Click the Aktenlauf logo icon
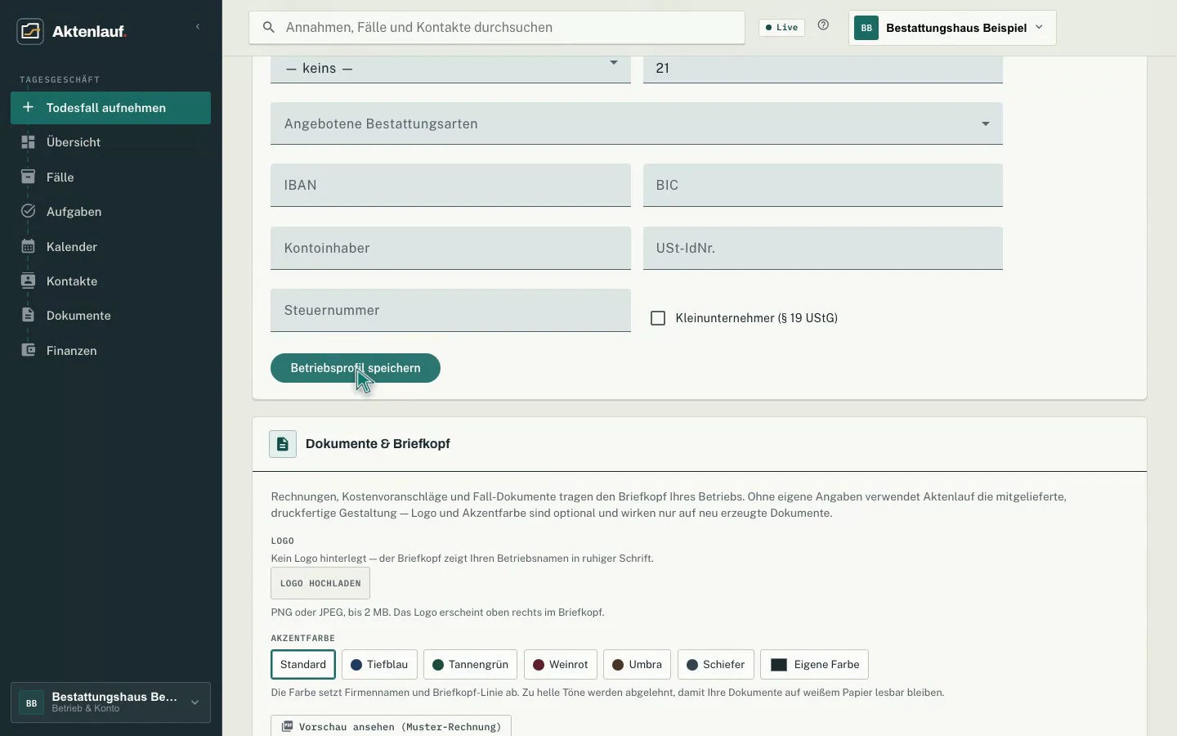This screenshot has width=1177, height=736. tap(30, 31)
